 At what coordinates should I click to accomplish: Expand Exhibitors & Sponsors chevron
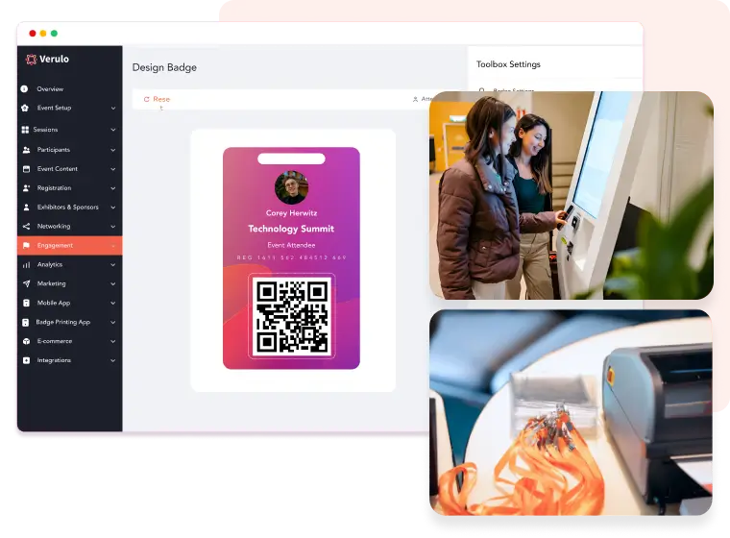113,208
